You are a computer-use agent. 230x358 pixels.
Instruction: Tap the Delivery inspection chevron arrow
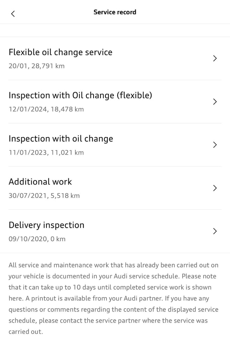pyautogui.click(x=215, y=231)
